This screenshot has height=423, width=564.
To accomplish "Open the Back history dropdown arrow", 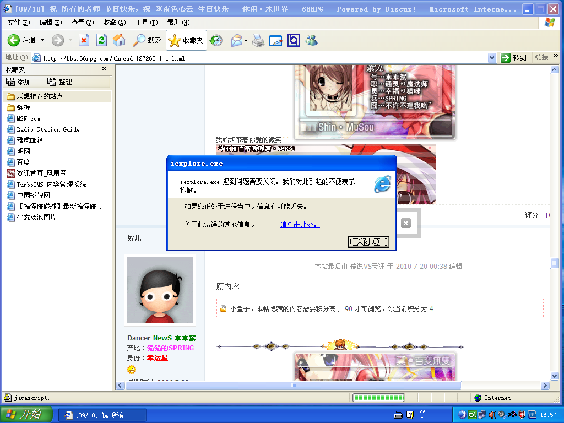I will click(x=42, y=40).
